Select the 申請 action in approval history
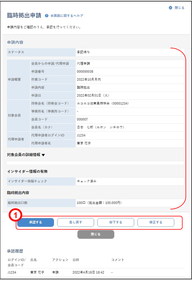The width and height of the screenshot is (192, 281). coord(55,272)
